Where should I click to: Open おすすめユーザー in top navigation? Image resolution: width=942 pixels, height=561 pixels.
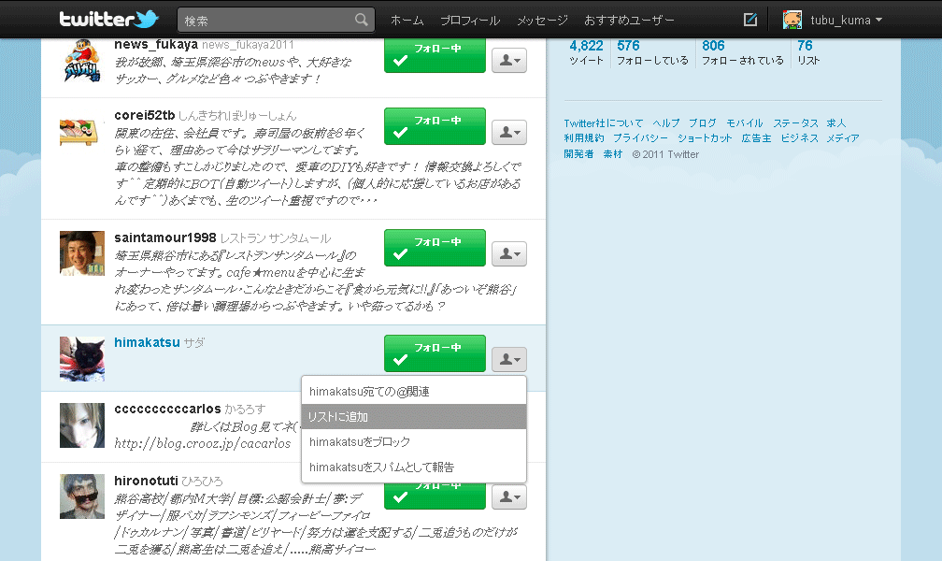[629, 21]
